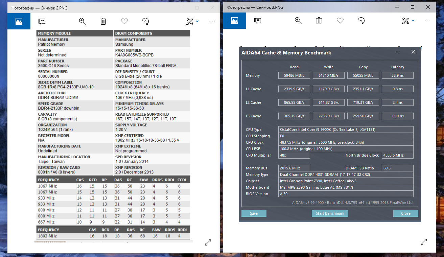Zoom the image in Снимок 3 window
This screenshot has width=444, height=257.
tap(298, 21)
